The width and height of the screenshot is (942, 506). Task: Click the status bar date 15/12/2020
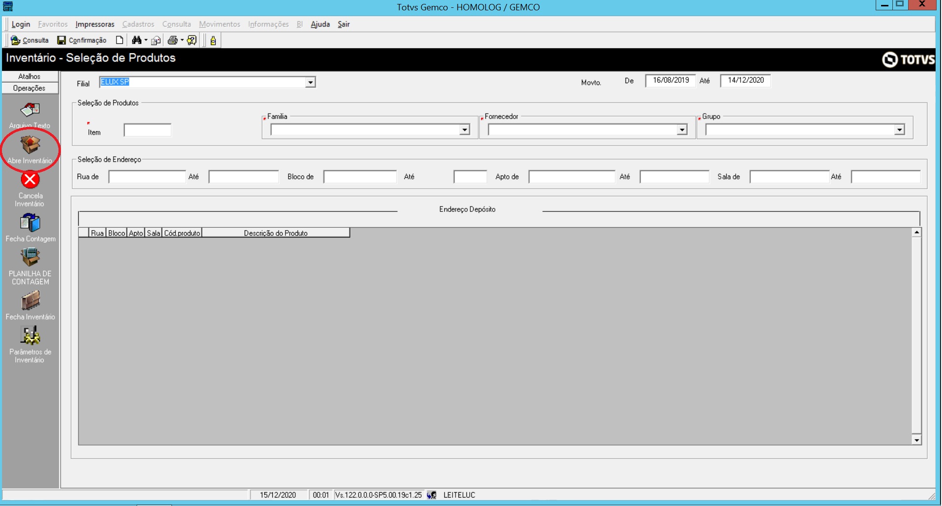pos(278,495)
